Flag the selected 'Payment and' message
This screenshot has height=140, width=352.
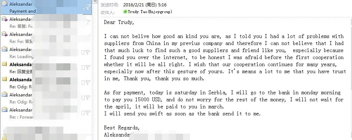point(87,8)
